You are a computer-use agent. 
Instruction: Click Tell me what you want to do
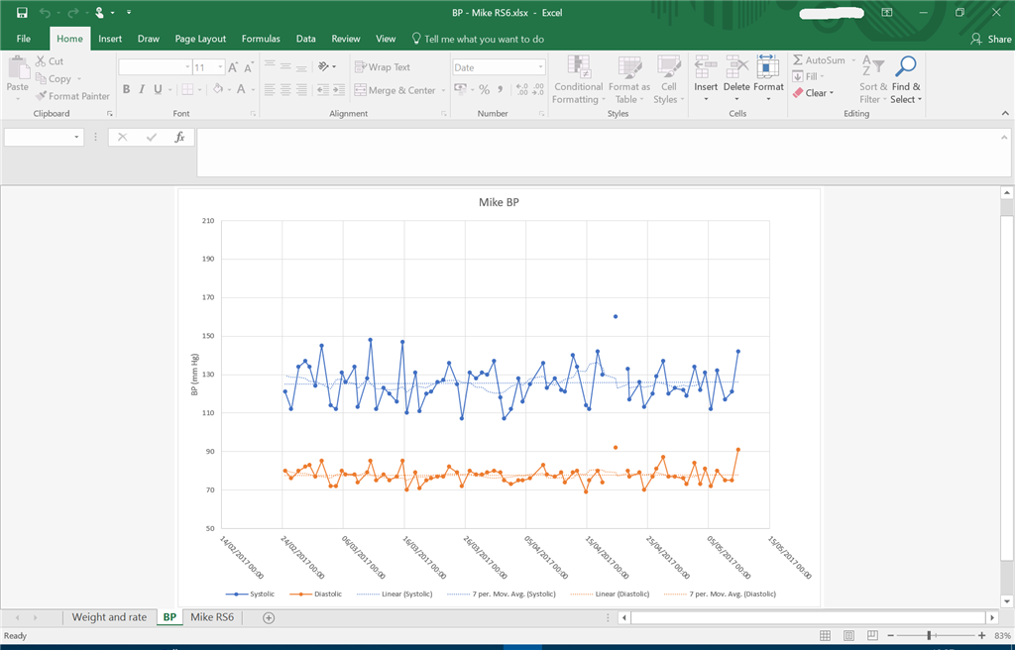coord(479,39)
